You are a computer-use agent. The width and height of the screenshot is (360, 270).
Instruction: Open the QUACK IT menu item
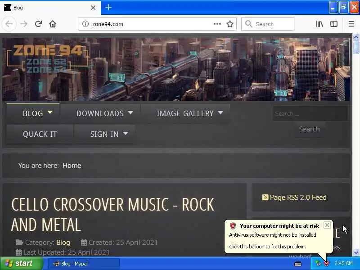tap(40, 134)
